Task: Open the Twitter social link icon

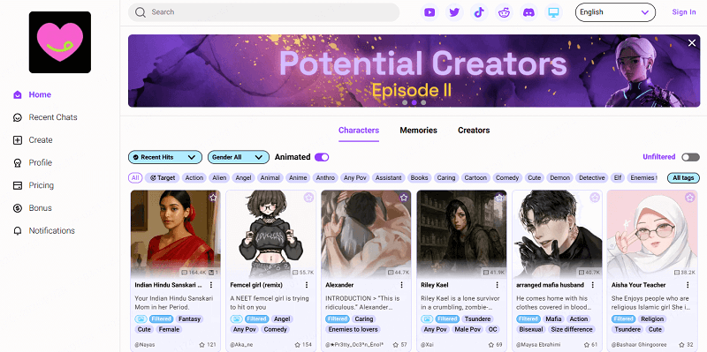Action: coord(454,12)
